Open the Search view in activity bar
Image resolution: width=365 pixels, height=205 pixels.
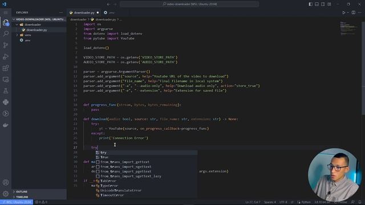6,34
